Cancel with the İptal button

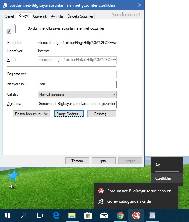(x=104, y=161)
